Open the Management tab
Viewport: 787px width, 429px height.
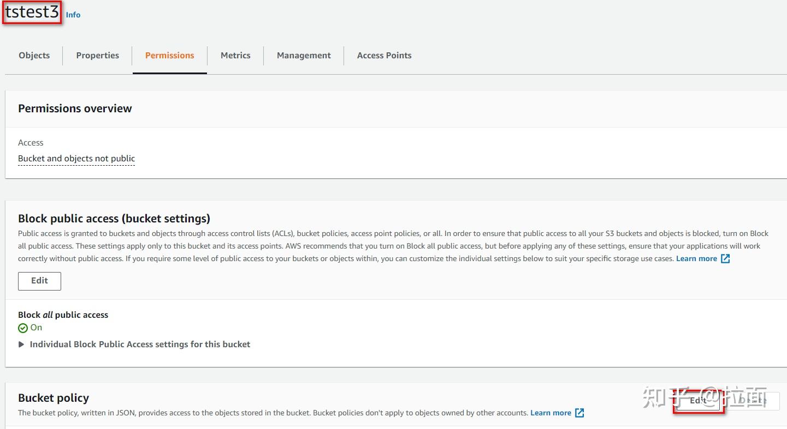pyautogui.click(x=304, y=55)
